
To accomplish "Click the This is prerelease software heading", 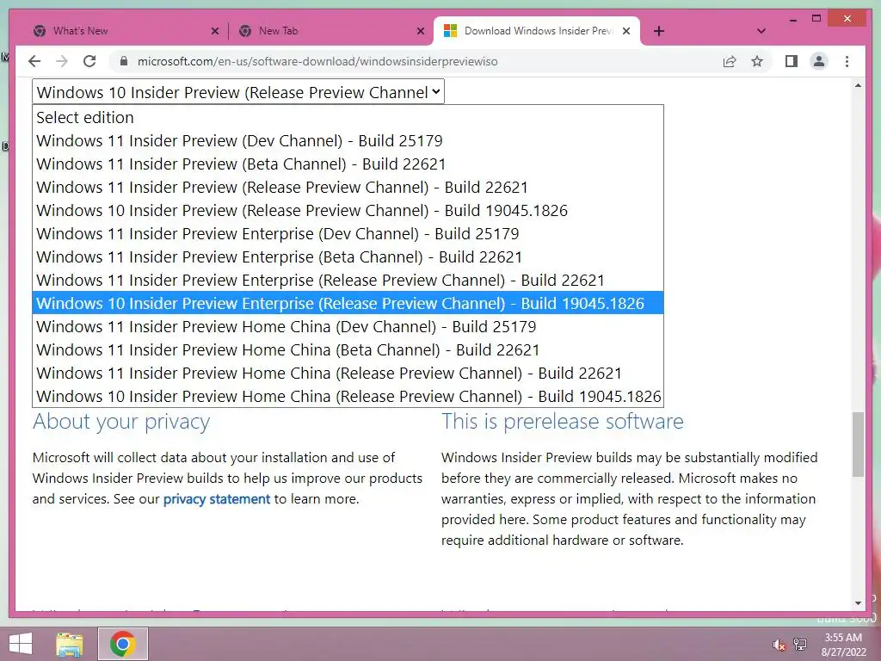I will click(x=563, y=422).
